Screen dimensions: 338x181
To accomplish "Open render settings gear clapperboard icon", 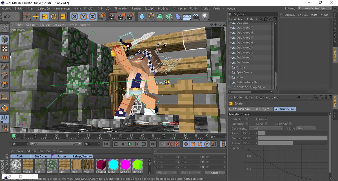I will pyautogui.click(x=130, y=16).
